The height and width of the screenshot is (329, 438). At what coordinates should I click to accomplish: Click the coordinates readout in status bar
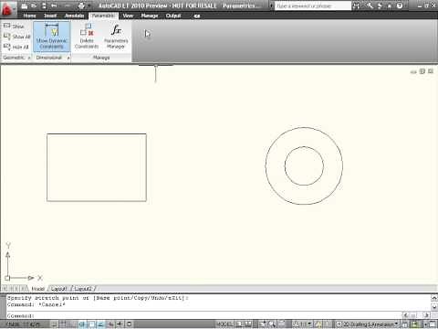pos(23,324)
